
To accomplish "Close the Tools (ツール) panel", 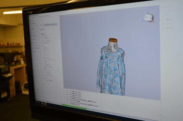I will tap(57, 18).
